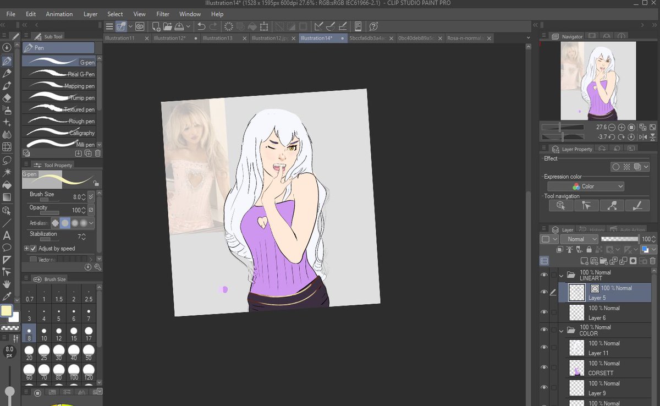Hide Layer 6 with its eye icon
660x406 pixels.
[544, 312]
